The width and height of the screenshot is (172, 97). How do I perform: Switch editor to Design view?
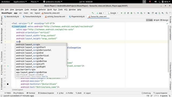click(x=164, y=20)
